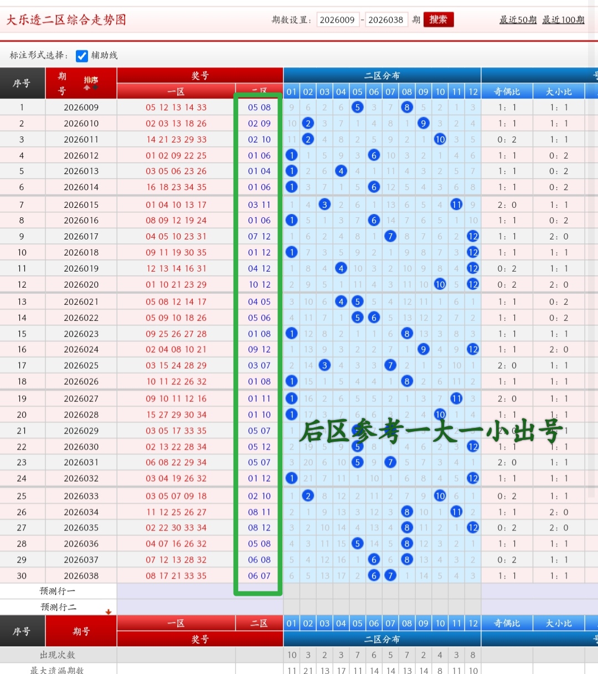
Task: Click the red down arrow beside 预测行二
Action: [109, 611]
